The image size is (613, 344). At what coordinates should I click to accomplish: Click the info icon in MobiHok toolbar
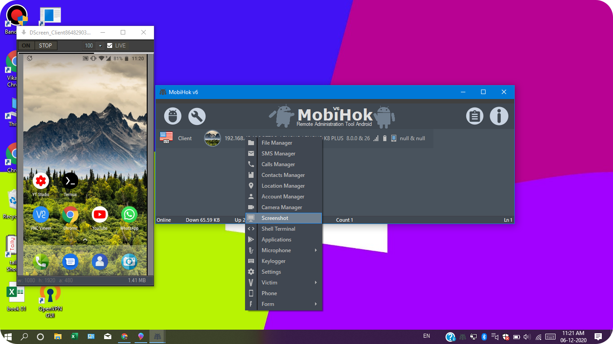[499, 116]
